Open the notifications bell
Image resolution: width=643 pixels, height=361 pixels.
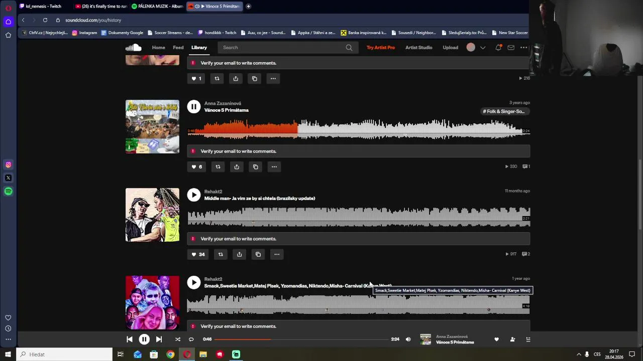pos(498,48)
